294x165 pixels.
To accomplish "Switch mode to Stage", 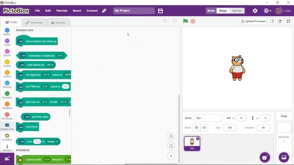I will pos(223,11).
